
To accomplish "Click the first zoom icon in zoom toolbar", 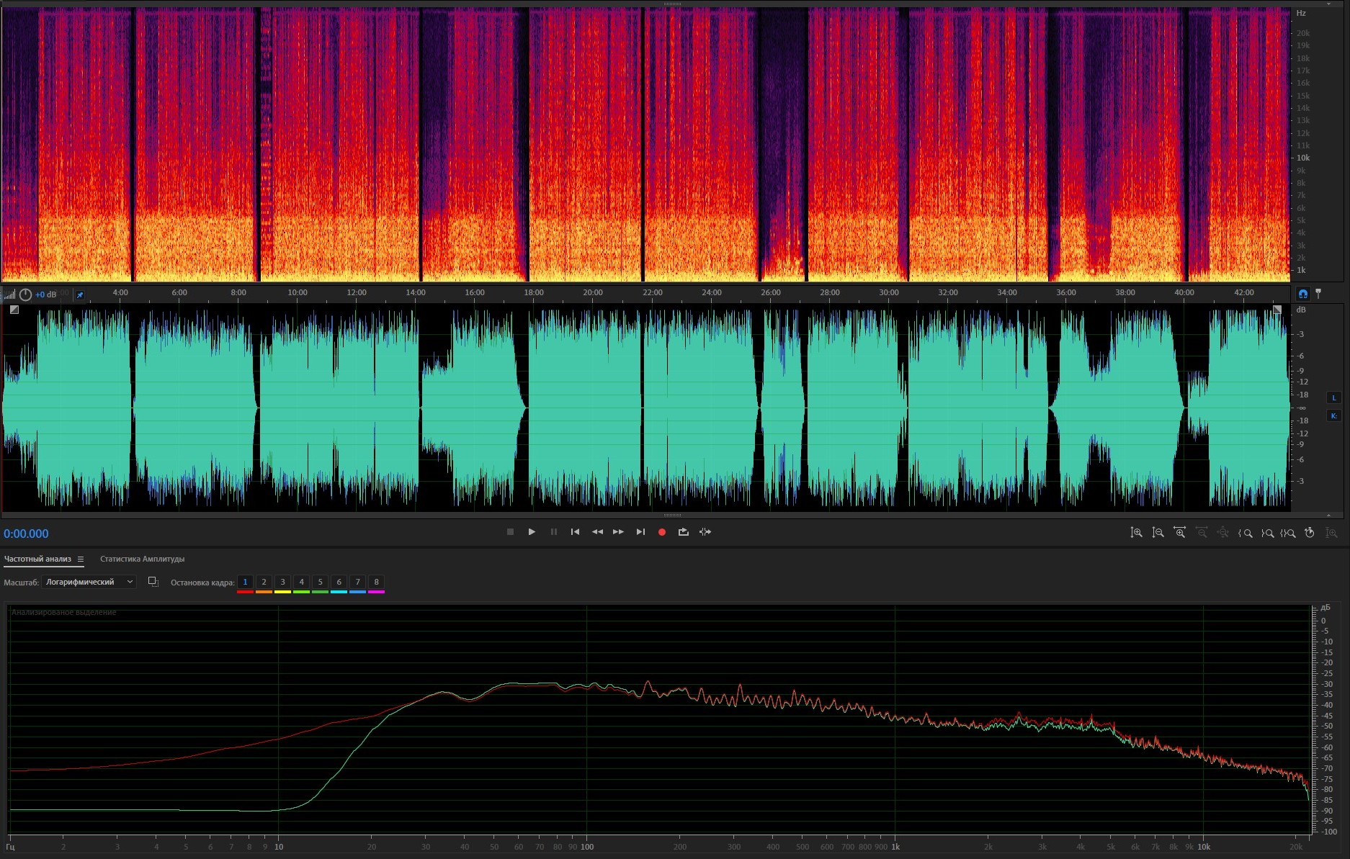I will click(x=1136, y=533).
